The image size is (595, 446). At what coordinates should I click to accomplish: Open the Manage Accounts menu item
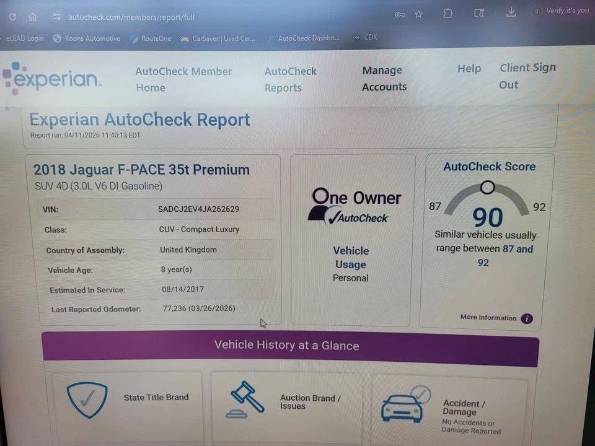pos(384,79)
